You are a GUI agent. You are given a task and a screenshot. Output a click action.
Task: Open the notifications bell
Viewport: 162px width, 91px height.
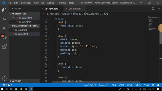pyautogui.click(x=158, y=85)
